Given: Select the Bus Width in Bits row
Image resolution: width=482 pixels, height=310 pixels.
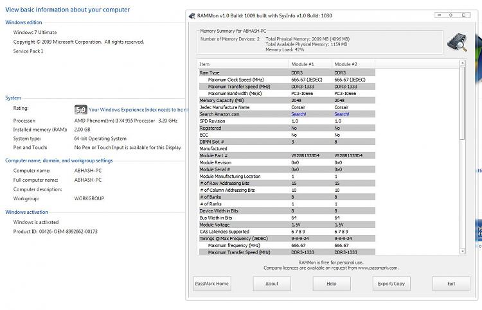Looking at the screenshot, I should pyautogui.click(x=287, y=218).
